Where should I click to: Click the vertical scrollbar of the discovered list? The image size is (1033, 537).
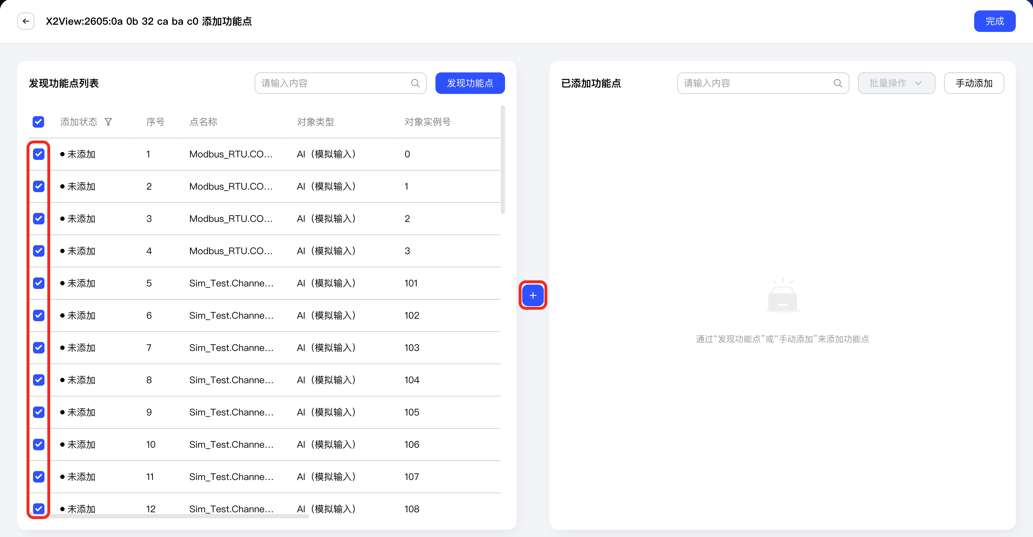[x=503, y=160]
